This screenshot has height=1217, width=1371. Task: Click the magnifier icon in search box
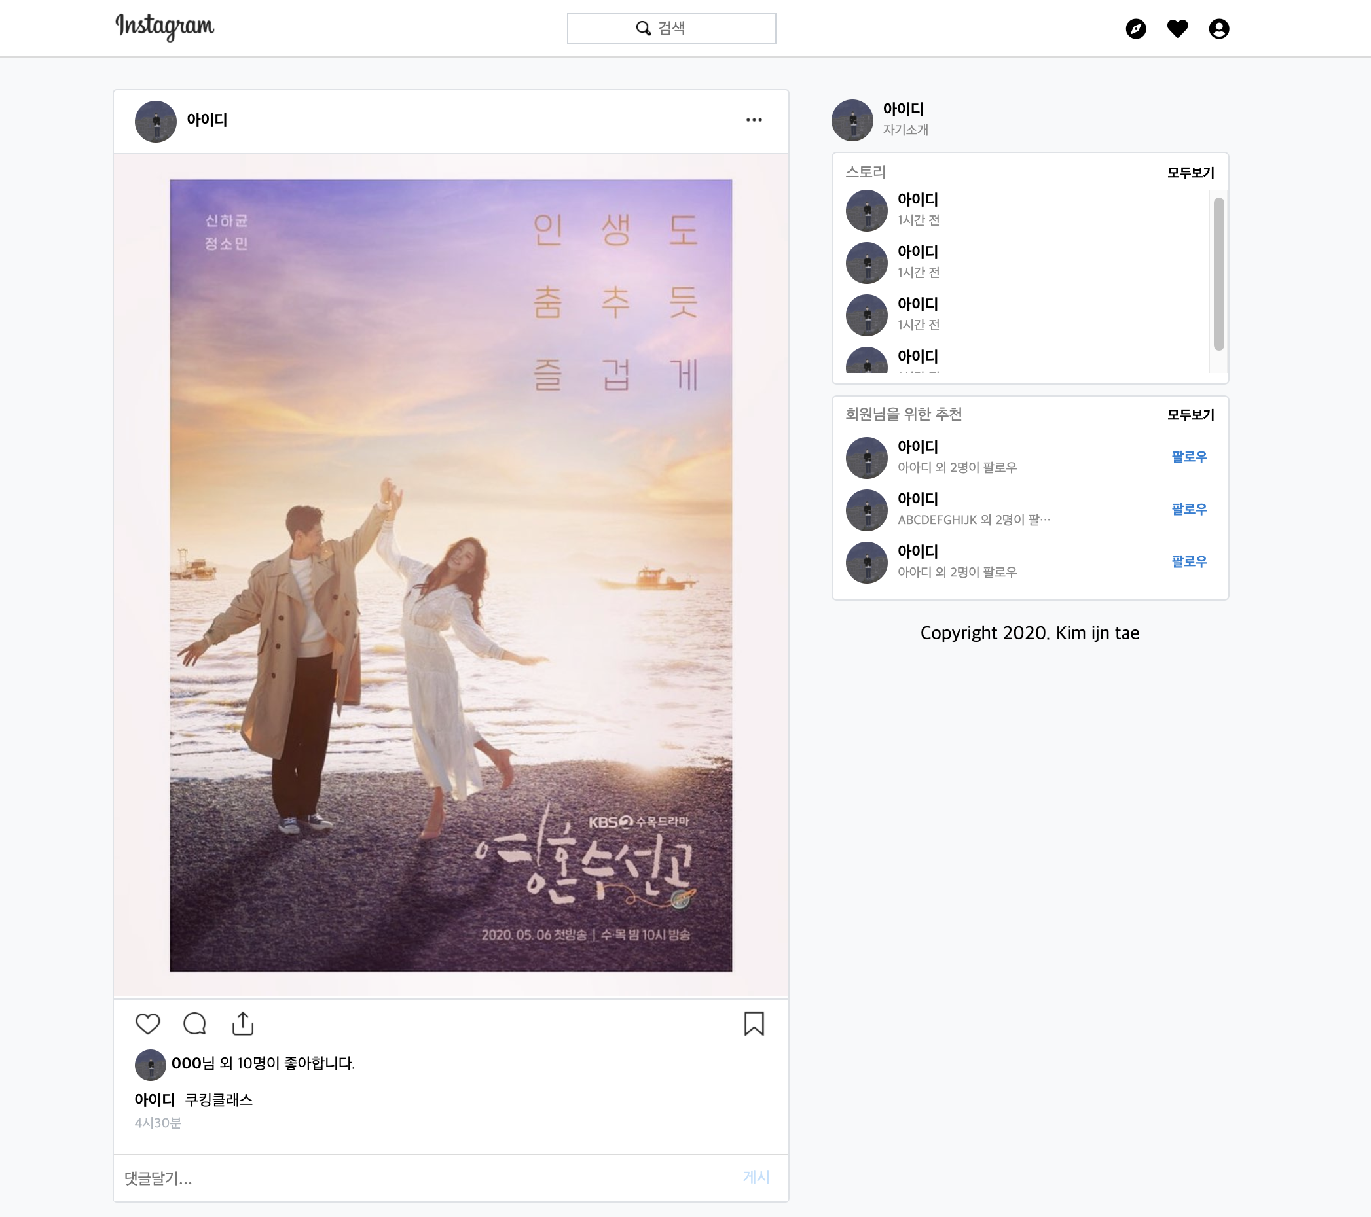click(643, 28)
